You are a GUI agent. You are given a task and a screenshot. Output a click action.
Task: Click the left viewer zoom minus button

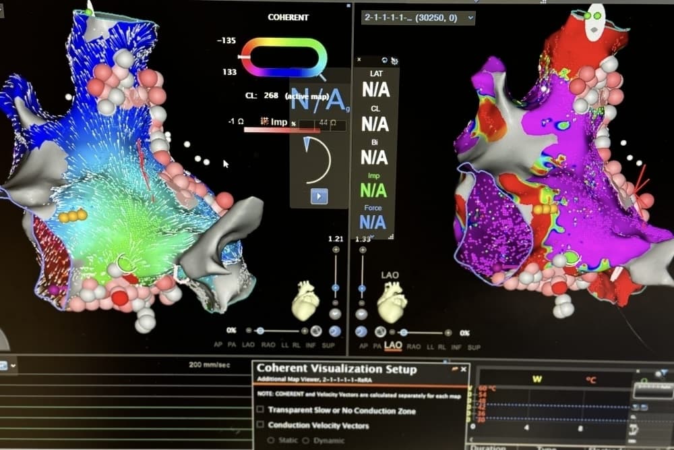tap(335, 303)
